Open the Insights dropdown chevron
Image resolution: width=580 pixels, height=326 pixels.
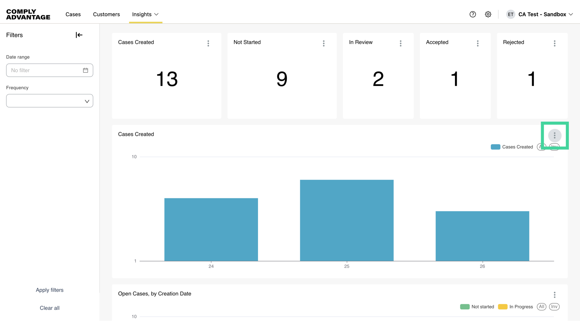156,14
